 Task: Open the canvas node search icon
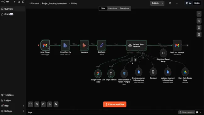199,21
